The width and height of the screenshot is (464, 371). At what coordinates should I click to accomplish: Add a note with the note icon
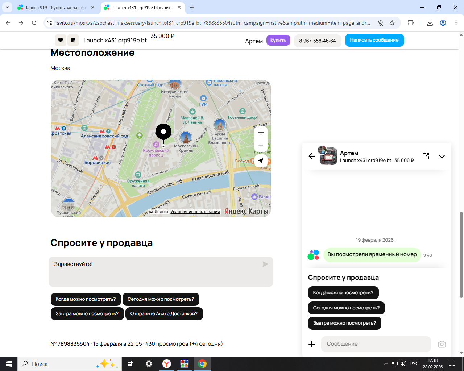[x=73, y=40]
